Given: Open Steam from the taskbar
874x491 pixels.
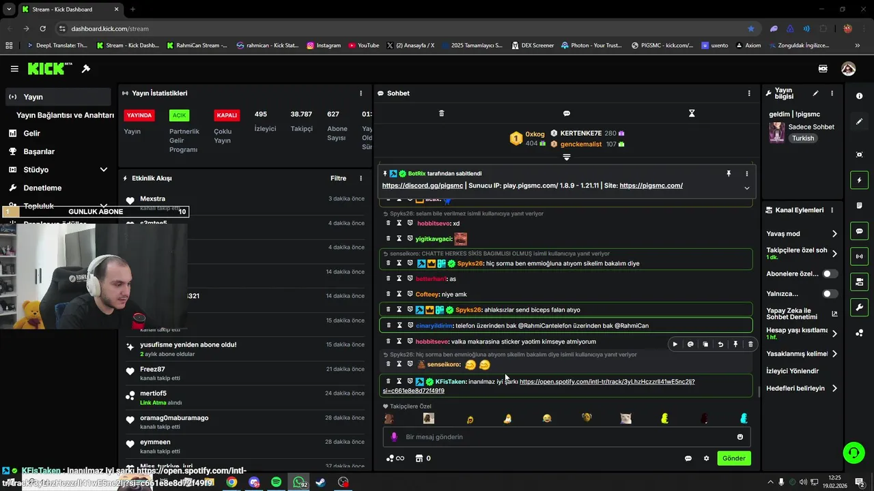Looking at the screenshot, I should click(321, 482).
